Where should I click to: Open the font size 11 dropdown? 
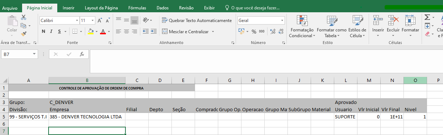pyautogui.click(x=93, y=21)
